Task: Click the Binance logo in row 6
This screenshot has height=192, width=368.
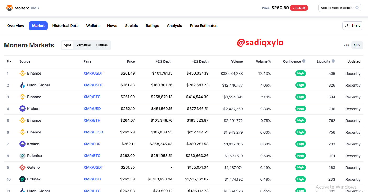Action: (23, 132)
